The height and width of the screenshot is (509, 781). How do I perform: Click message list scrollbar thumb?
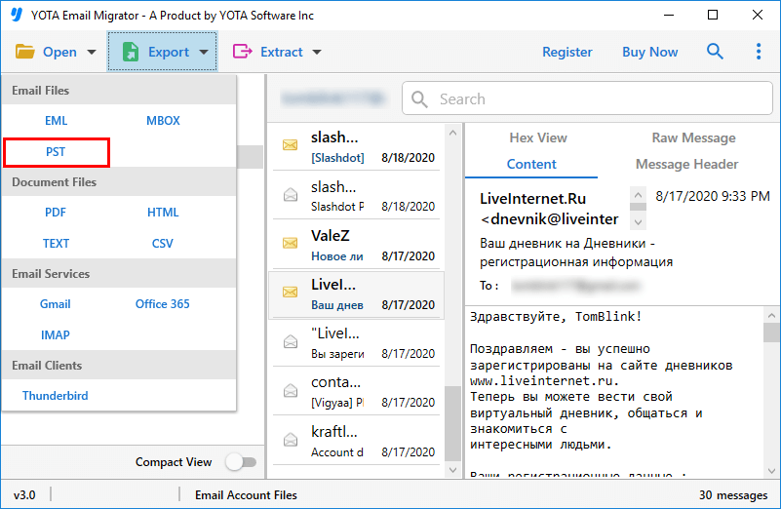tap(452, 423)
